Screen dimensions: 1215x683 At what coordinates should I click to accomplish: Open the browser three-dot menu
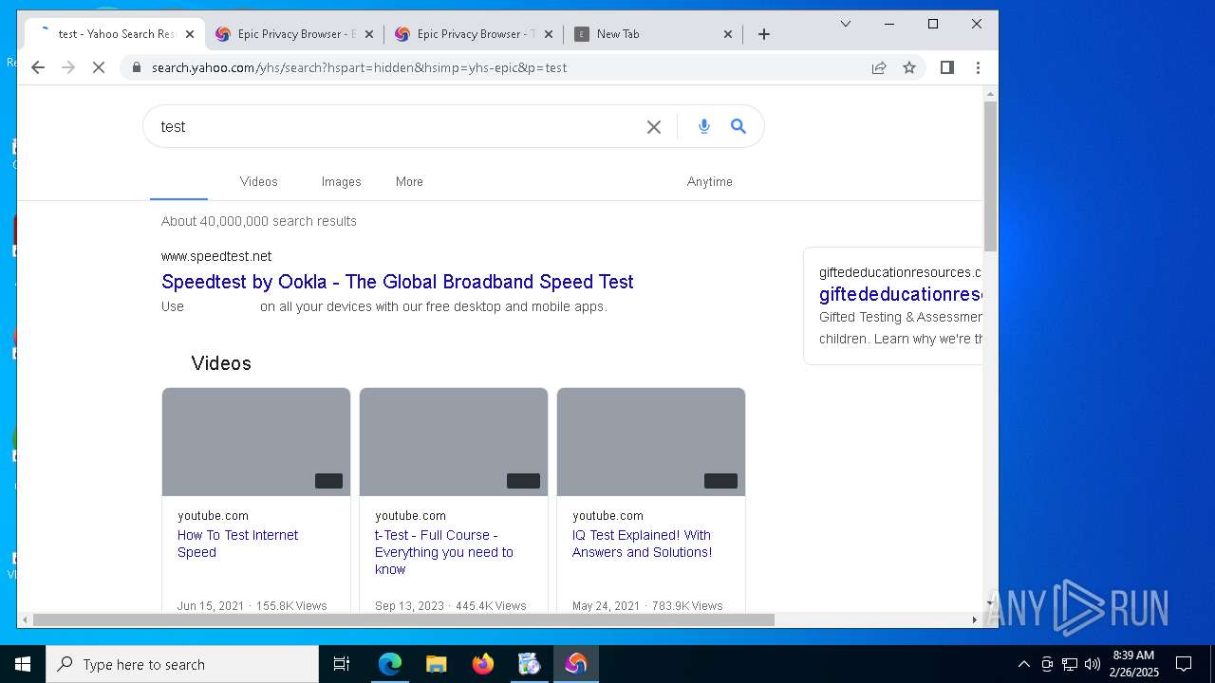[978, 67]
